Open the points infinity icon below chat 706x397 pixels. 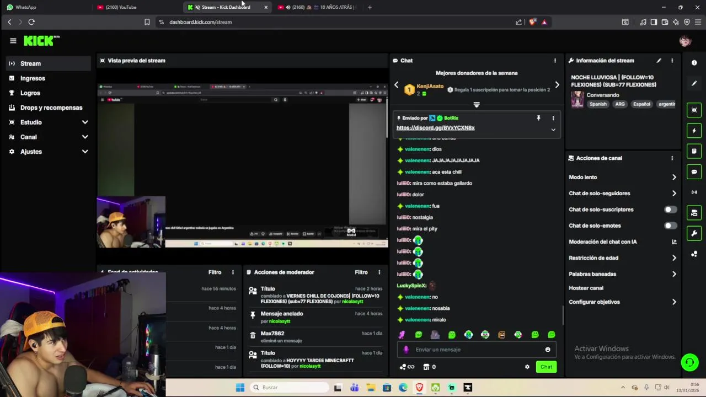[407, 367]
